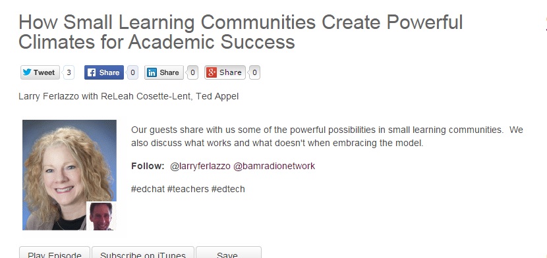Share the episode on LinkedIn
The image size is (547, 258).
coord(164,72)
